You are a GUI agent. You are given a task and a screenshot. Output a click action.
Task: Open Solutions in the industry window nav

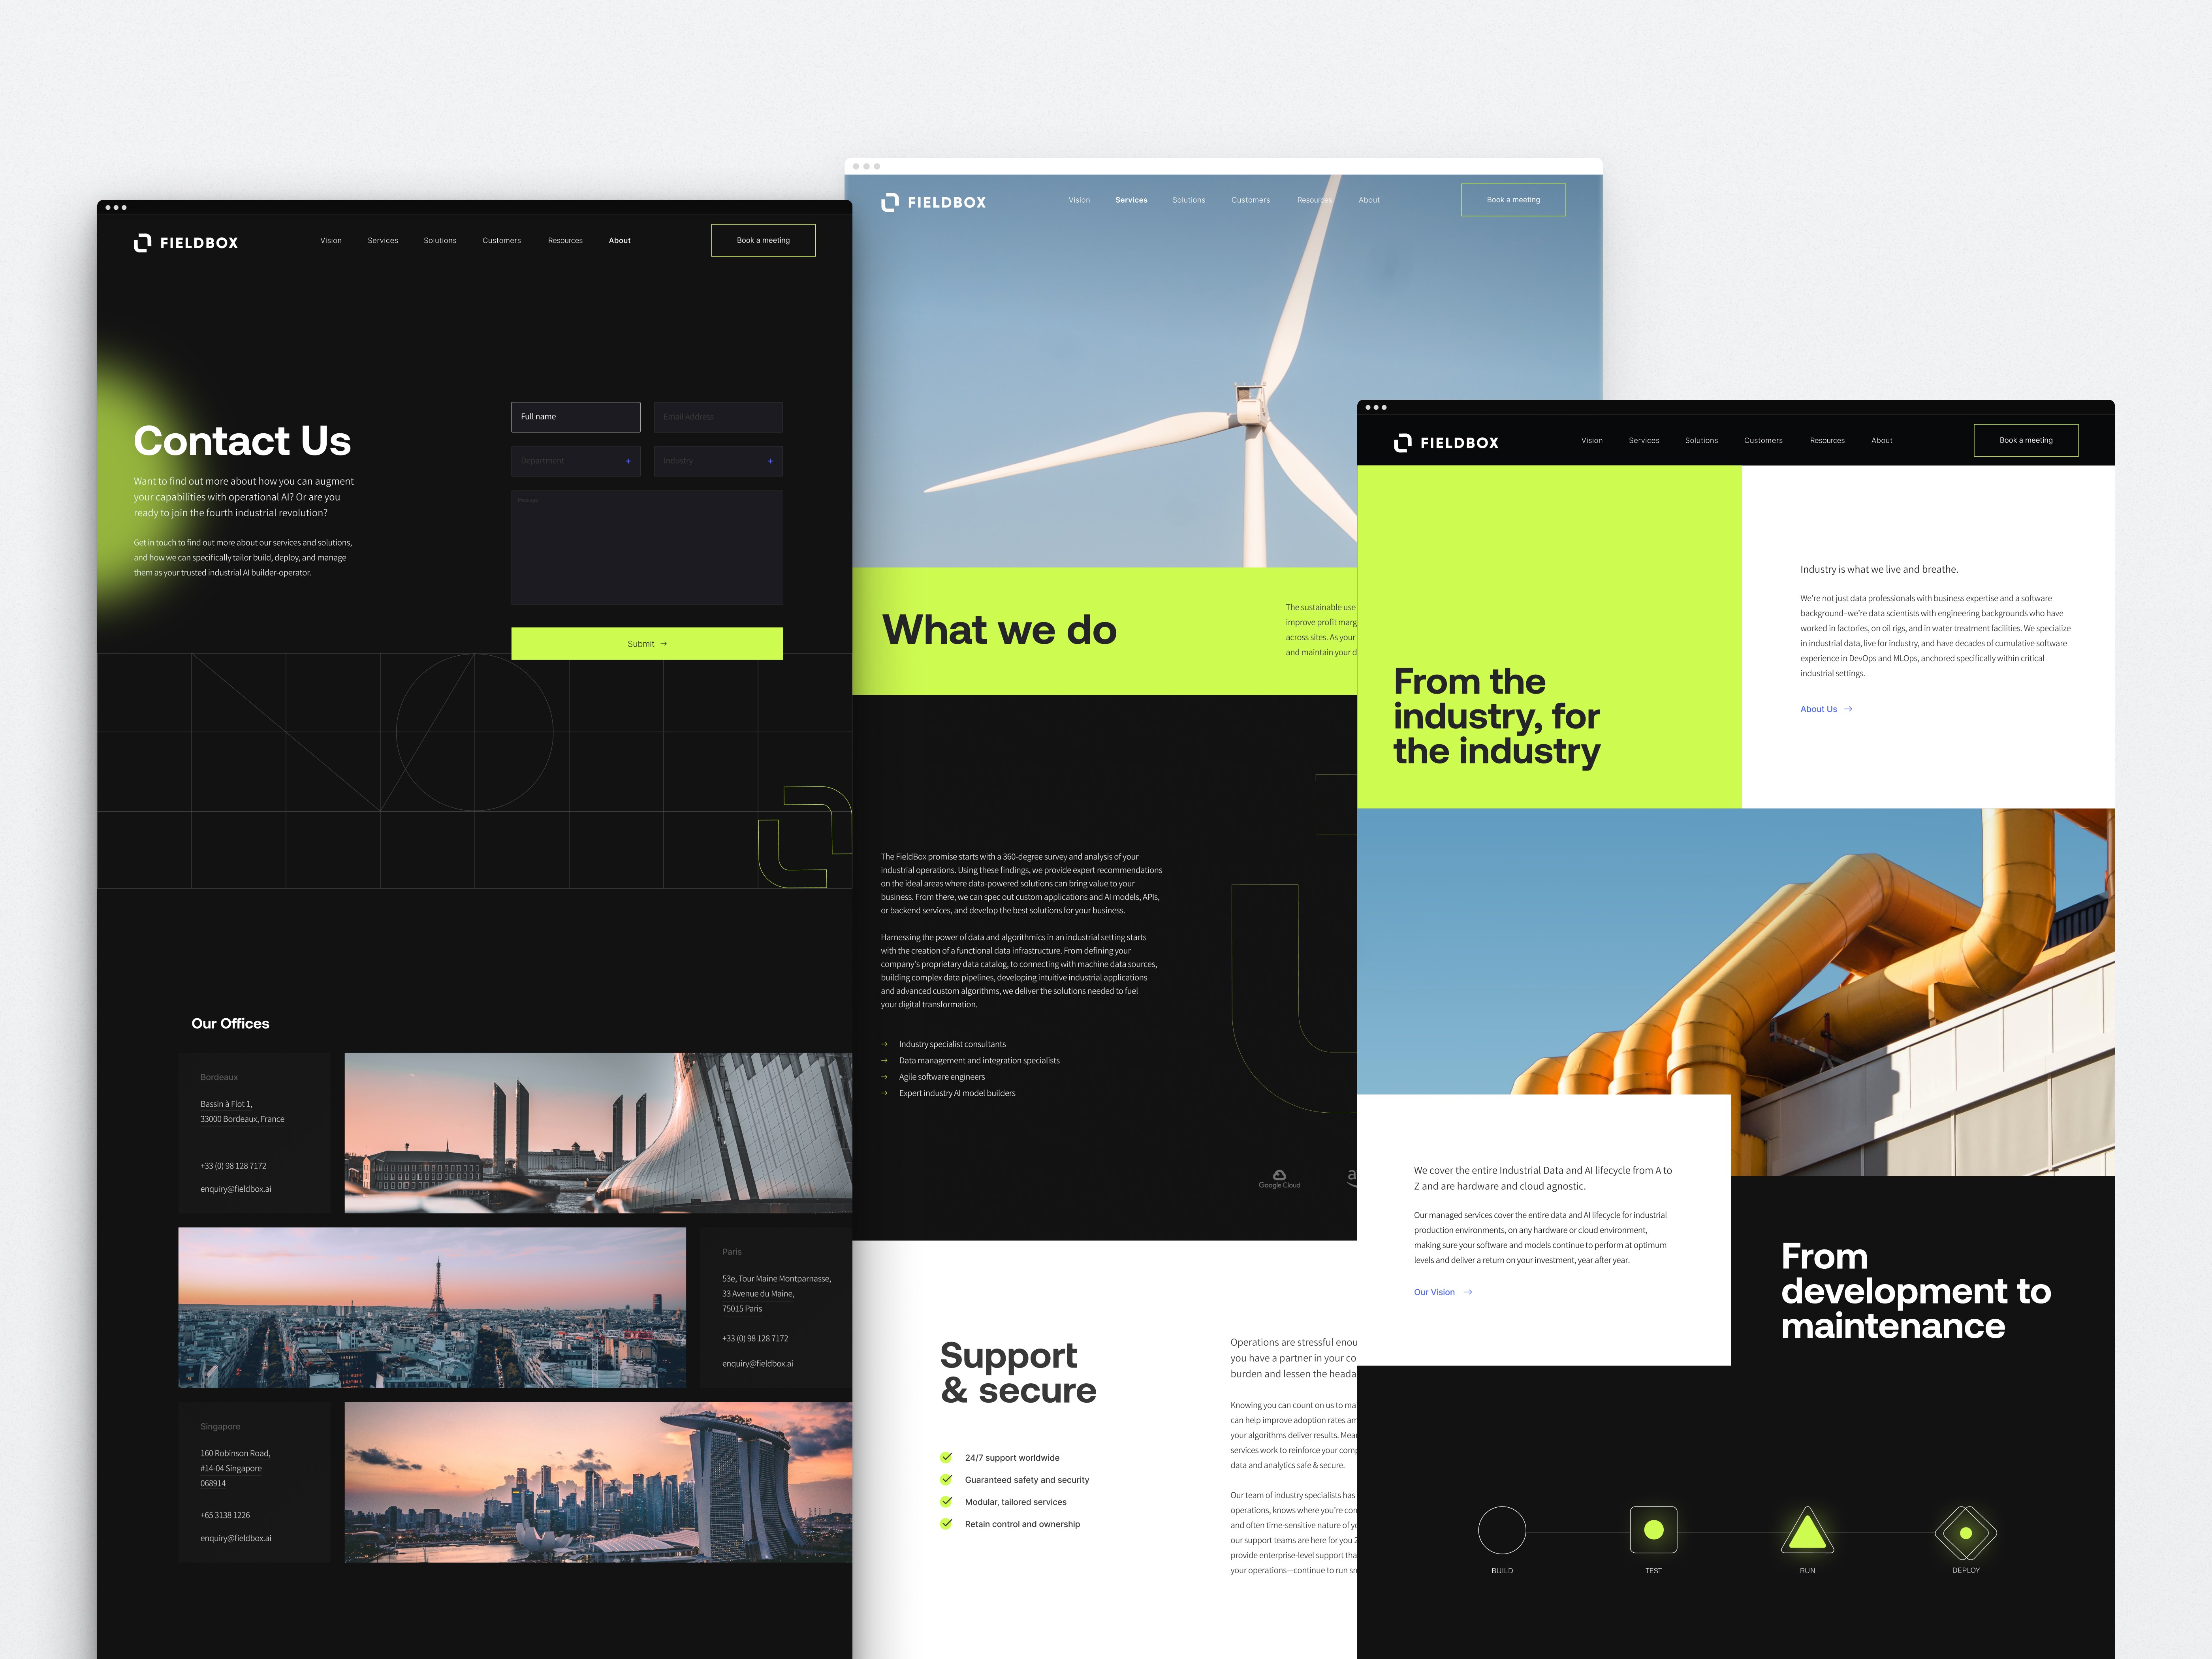tap(1701, 440)
